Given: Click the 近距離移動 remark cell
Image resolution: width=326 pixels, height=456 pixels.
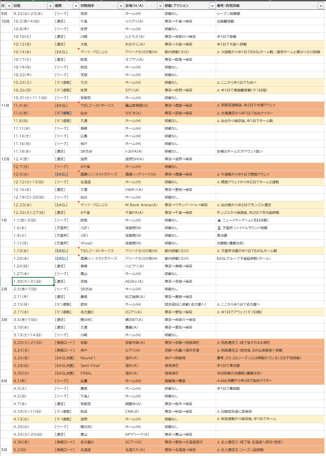Looking at the screenshot, I should pyautogui.click(x=270, y=21).
